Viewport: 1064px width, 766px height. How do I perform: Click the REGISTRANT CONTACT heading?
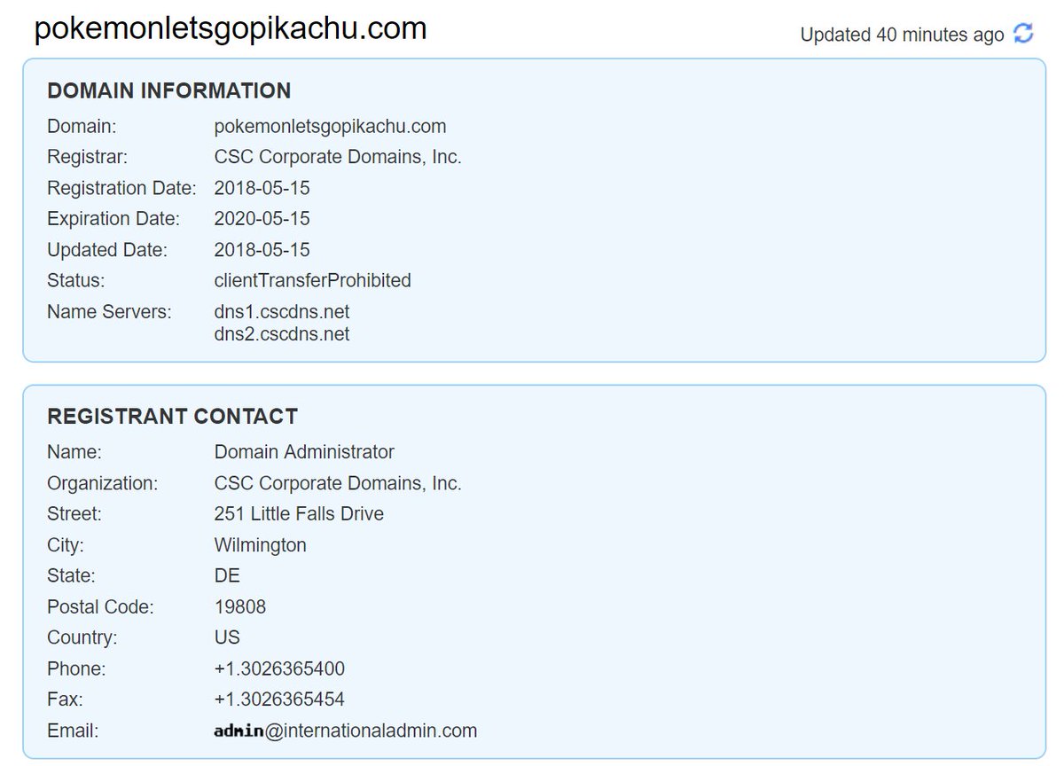(172, 416)
